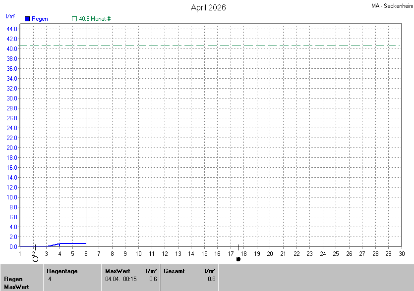Click the MA - Seckenheim station label

tap(391, 6)
